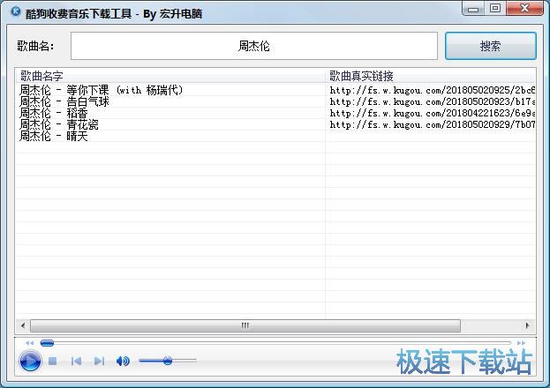Select the 歌曲真实链接 column header
Screen dimensions: 550x388
click(431, 76)
